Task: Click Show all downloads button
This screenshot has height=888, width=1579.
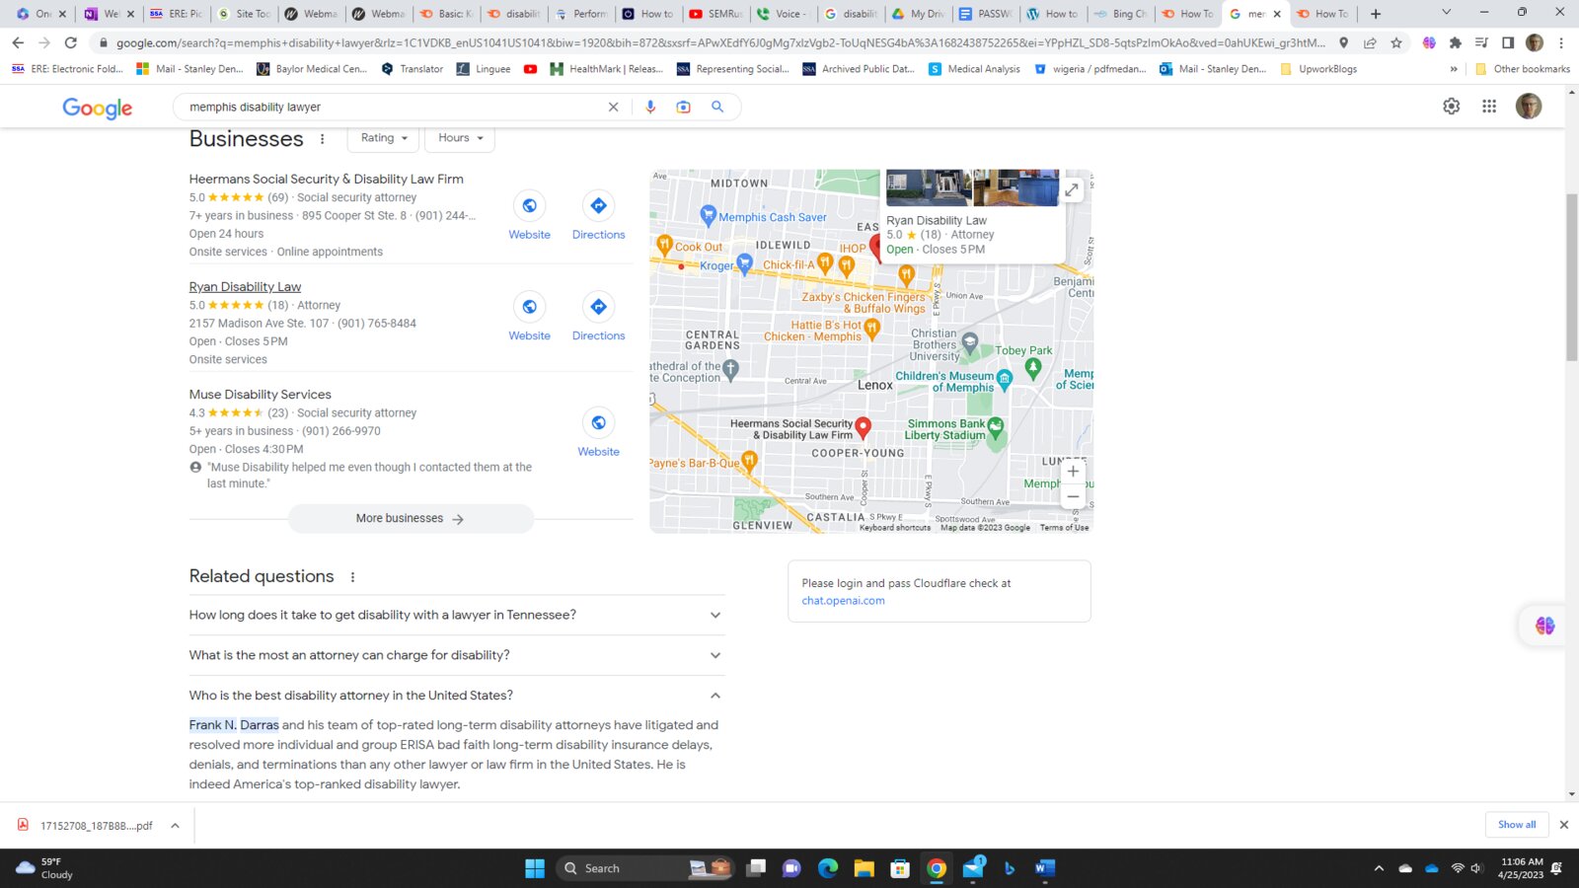Action: click(x=1517, y=825)
